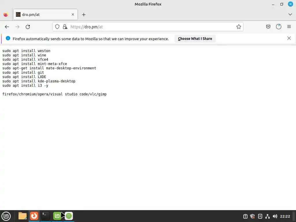Open the tracking protection shield icon
Screen dimensions: 296x222
[x=57, y=27]
